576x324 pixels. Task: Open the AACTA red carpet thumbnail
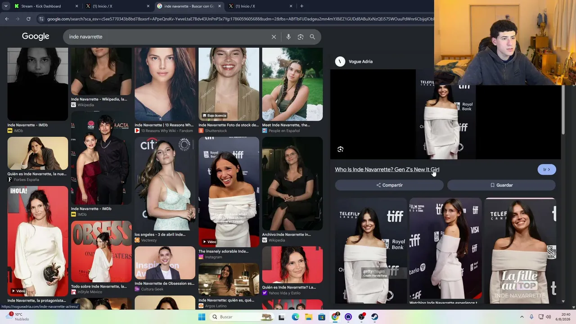click(x=101, y=157)
